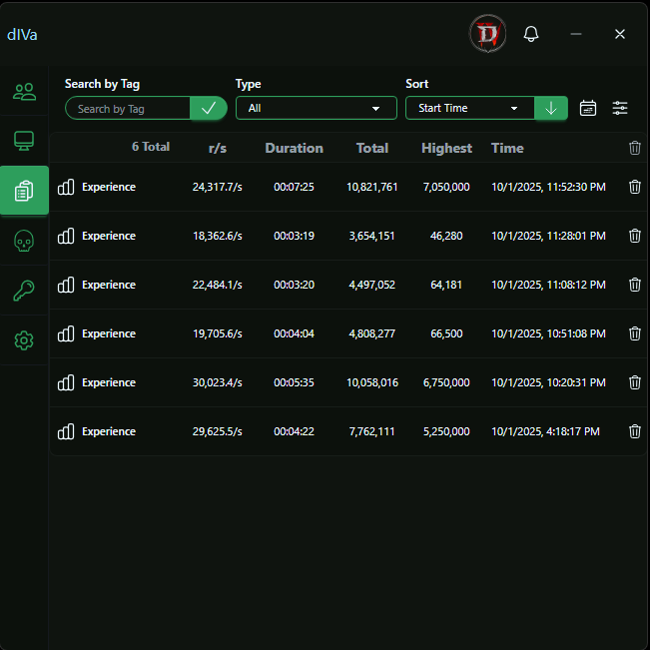The image size is (650, 650).
Task: Click the Duration column header
Action: pyautogui.click(x=294, y=148)
